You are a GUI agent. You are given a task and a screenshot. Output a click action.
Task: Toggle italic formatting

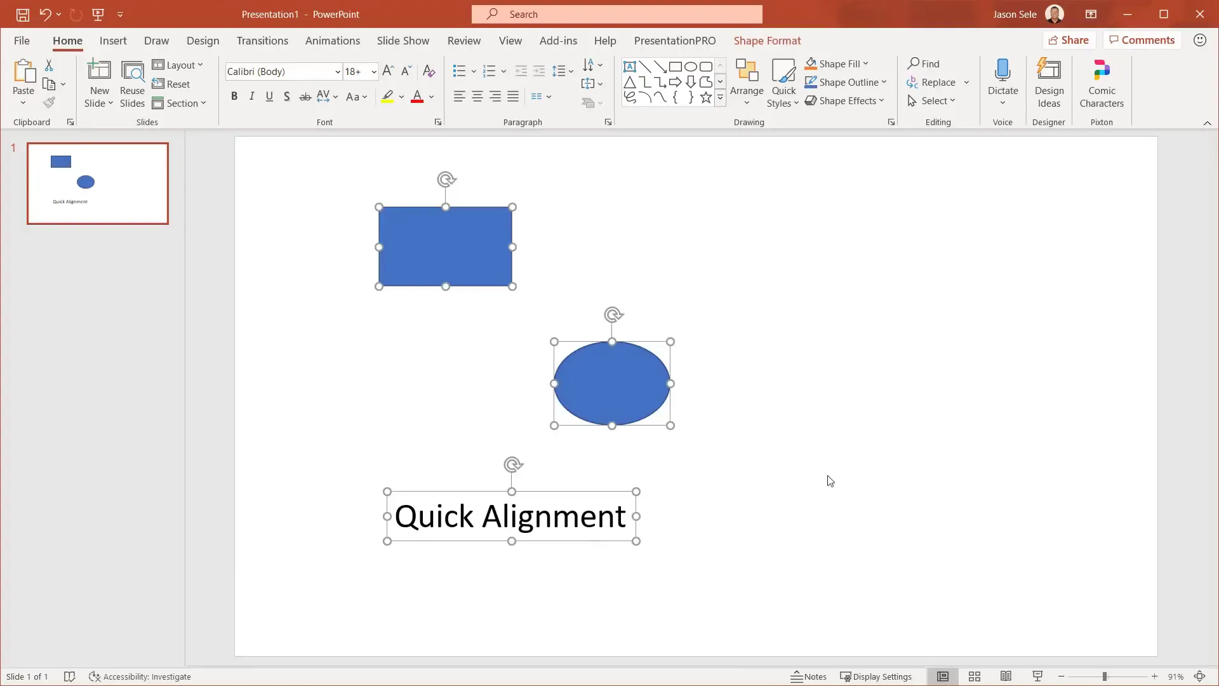click(x=251, y=97)
